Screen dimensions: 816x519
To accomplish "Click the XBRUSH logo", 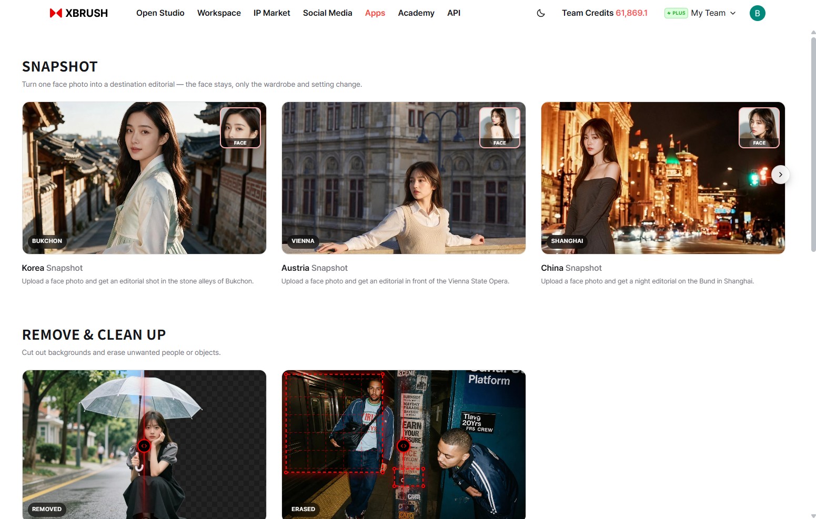I will [78, 13].
